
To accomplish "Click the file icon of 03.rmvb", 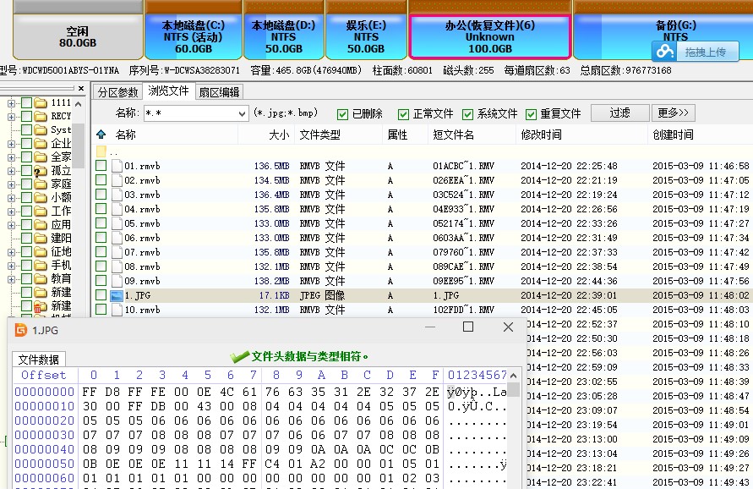I will click(117, 195).
